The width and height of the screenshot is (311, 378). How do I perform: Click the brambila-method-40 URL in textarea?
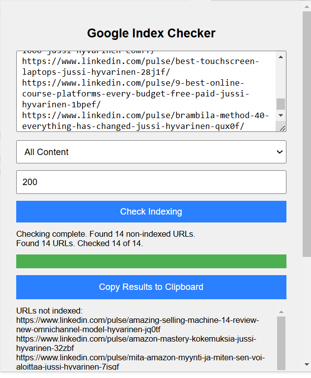(145, 121)
